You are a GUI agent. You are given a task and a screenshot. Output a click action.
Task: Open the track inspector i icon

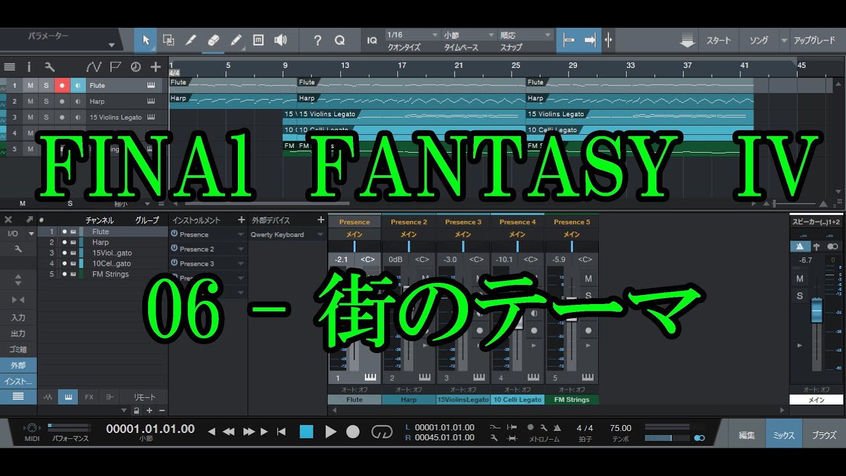[x=29, y=67]
